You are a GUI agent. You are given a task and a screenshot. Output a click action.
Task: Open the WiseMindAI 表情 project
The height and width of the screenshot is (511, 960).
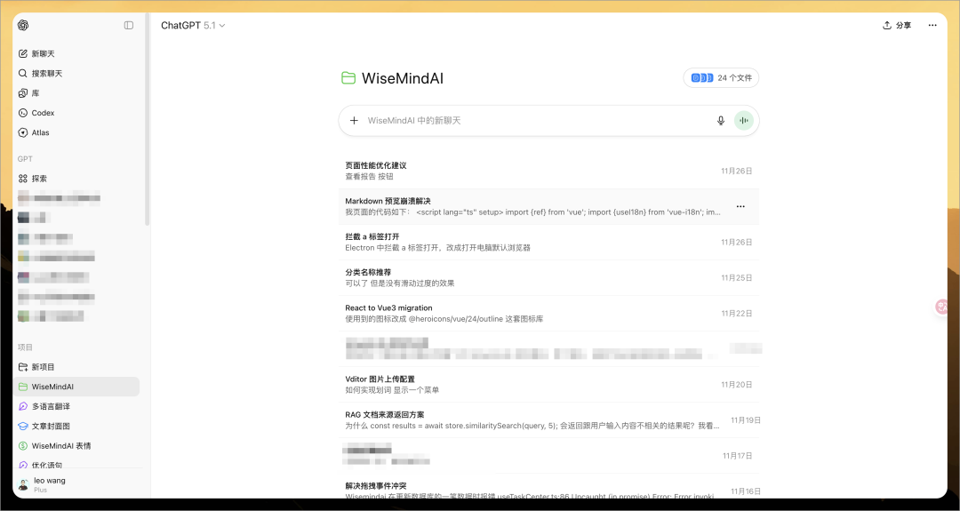coord(77,445)
